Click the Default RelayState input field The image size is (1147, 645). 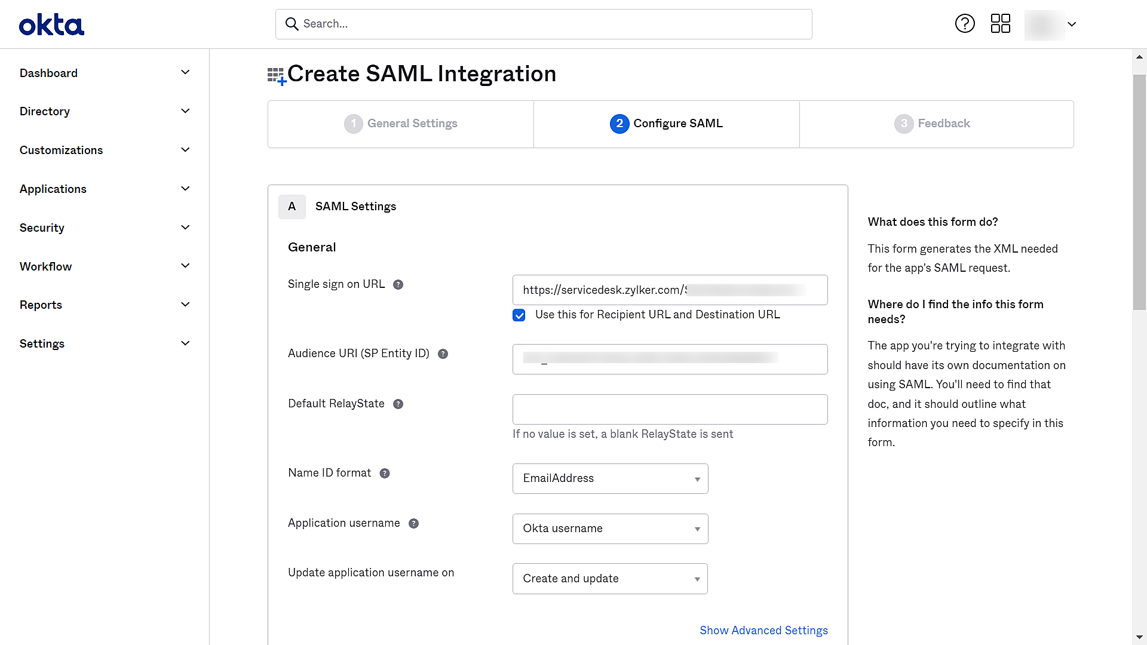[x=670, y=409]
